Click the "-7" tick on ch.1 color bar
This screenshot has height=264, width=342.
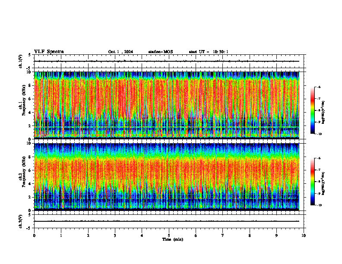tap(319, 99)
